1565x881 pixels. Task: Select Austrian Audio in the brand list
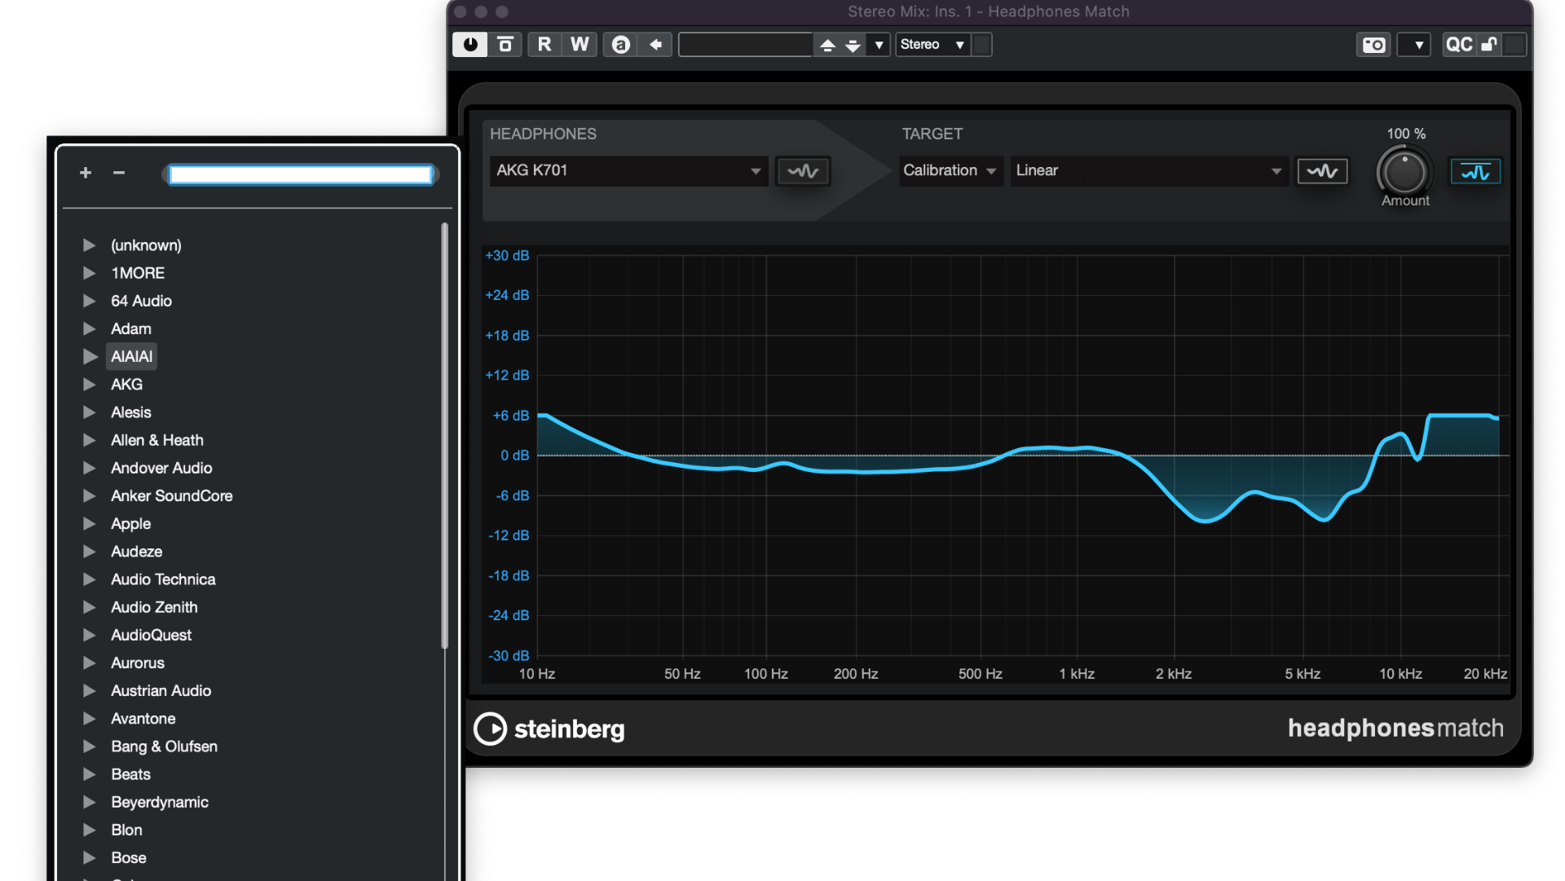[161, 690]
